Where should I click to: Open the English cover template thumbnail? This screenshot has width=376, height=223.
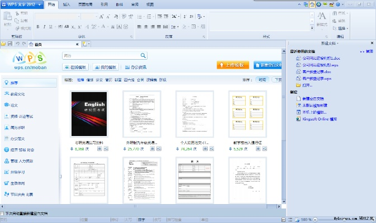89,114
